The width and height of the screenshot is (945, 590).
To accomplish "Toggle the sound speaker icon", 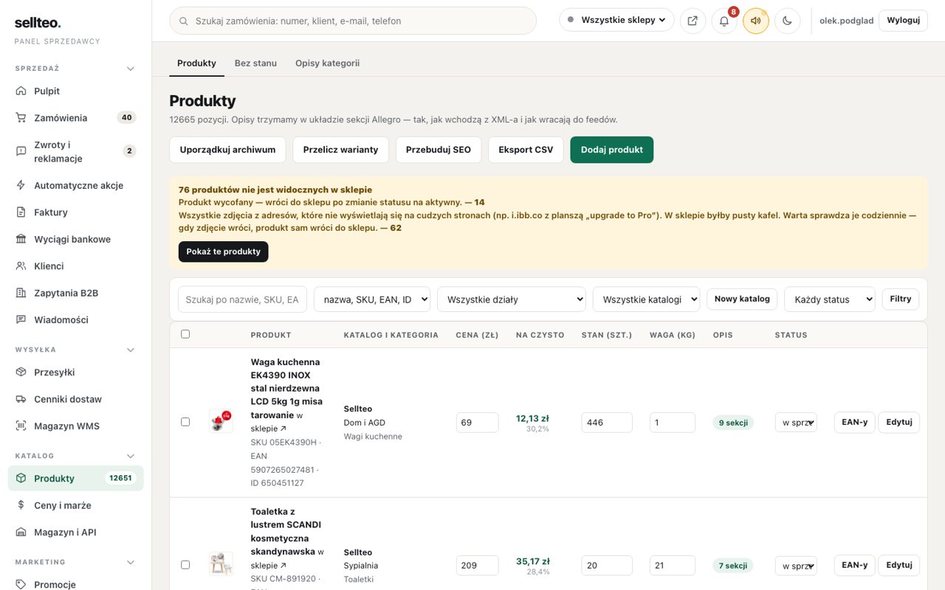I will point(756,21).
